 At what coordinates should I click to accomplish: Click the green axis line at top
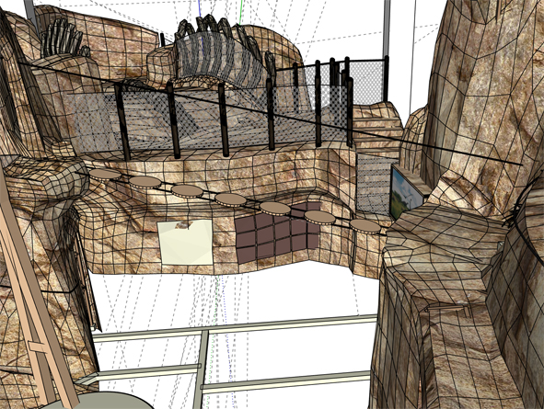240,12
